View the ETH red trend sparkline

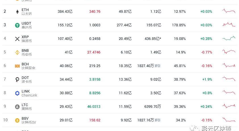[229, 11]
